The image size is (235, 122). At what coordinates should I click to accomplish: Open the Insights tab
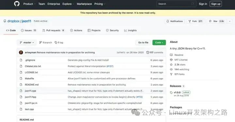[x=130, y=30]
